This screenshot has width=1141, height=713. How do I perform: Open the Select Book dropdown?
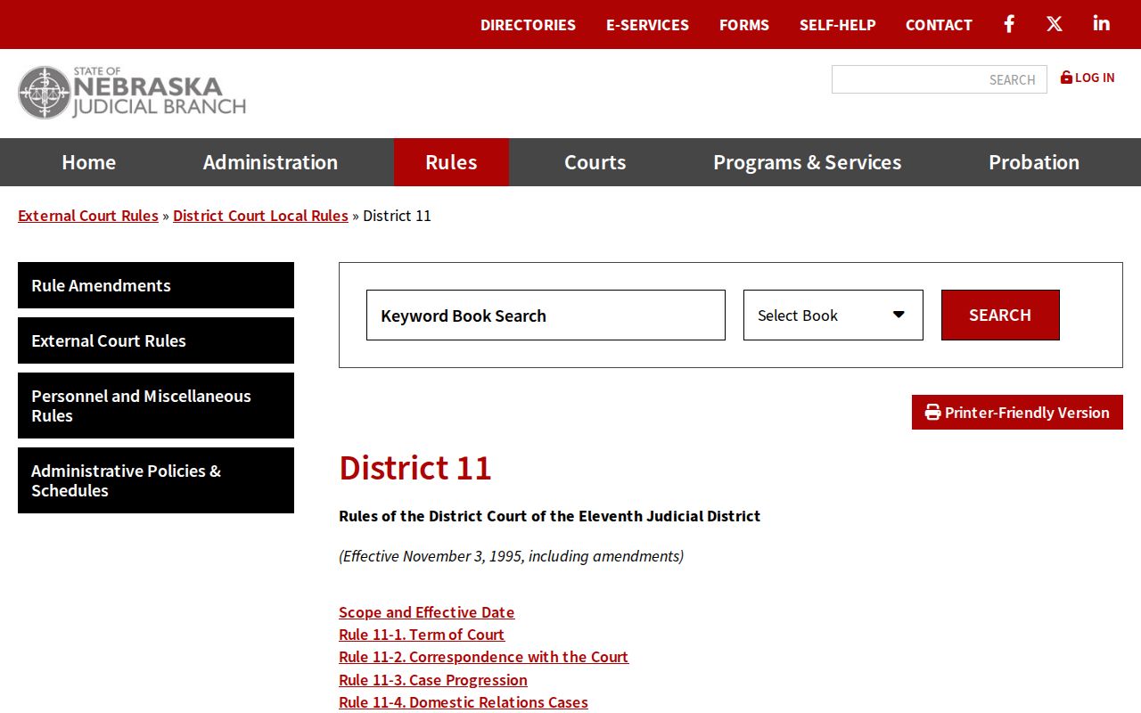(x=833, y=315)
